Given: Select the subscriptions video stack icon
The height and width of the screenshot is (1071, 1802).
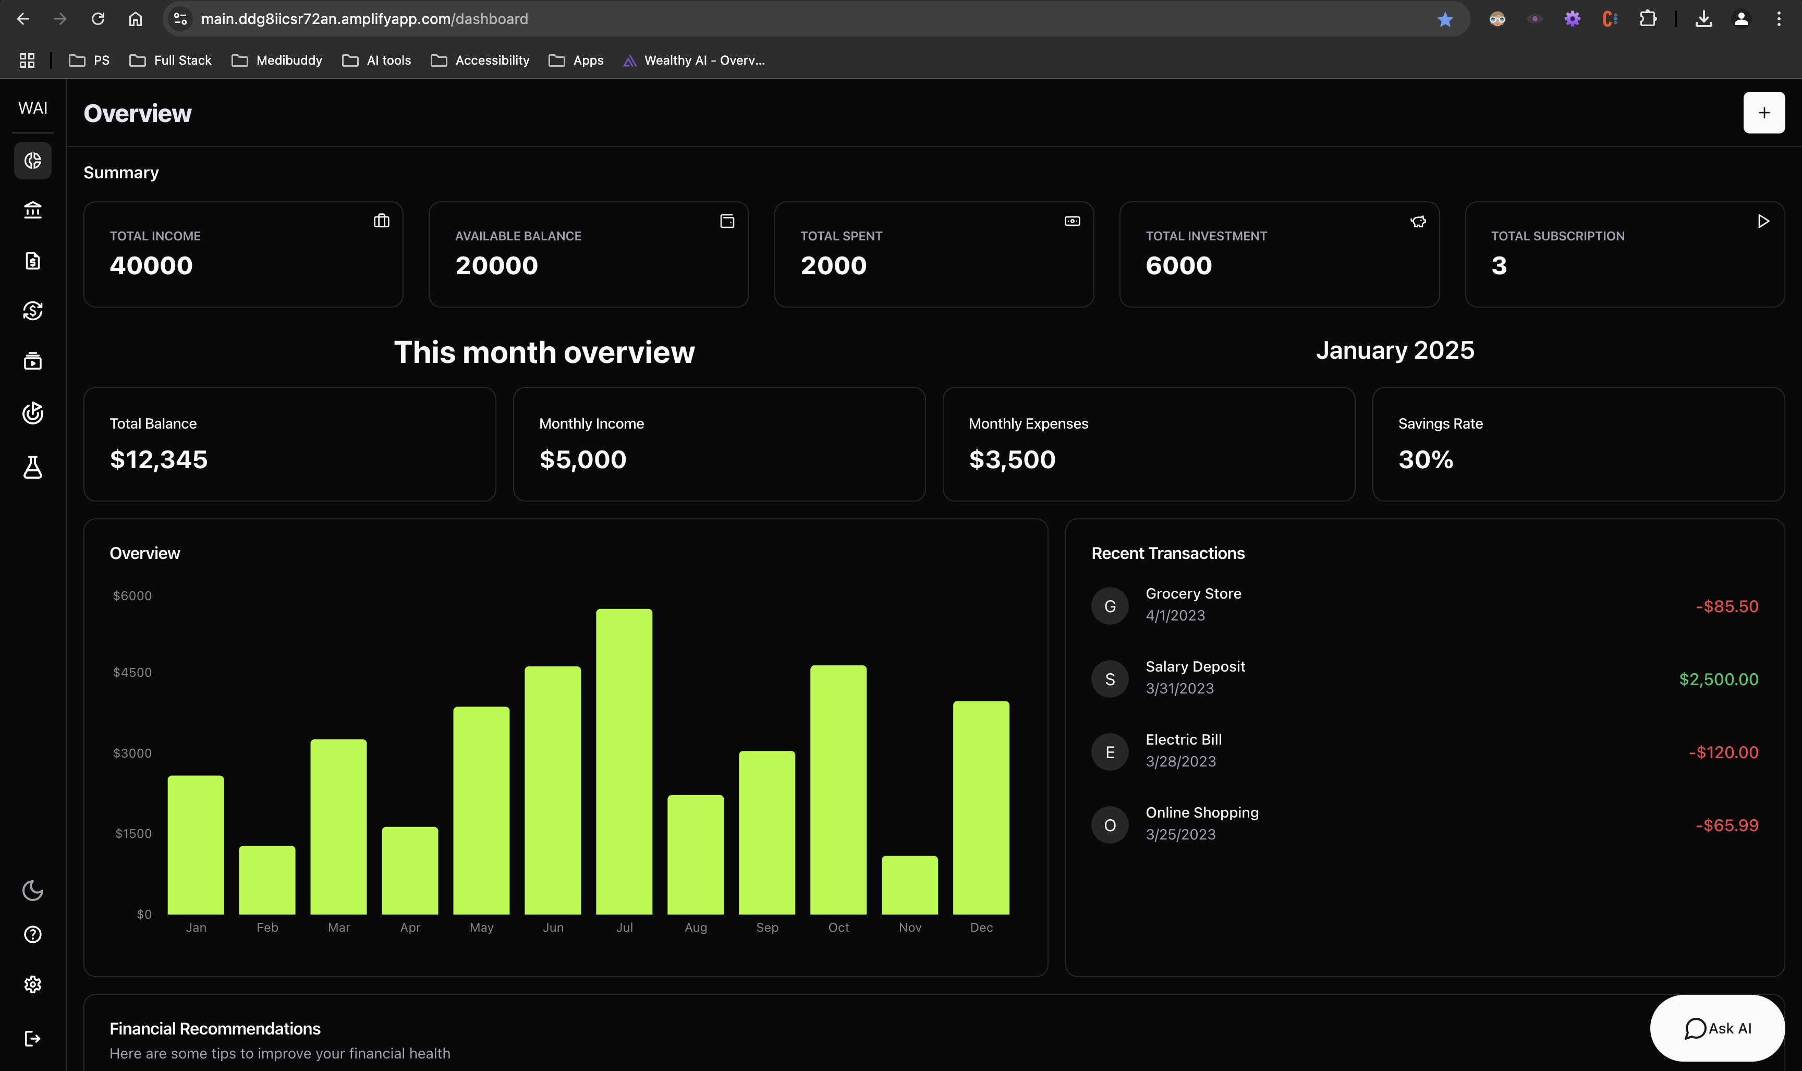Looking at the screenshot, I should point(32,361).
